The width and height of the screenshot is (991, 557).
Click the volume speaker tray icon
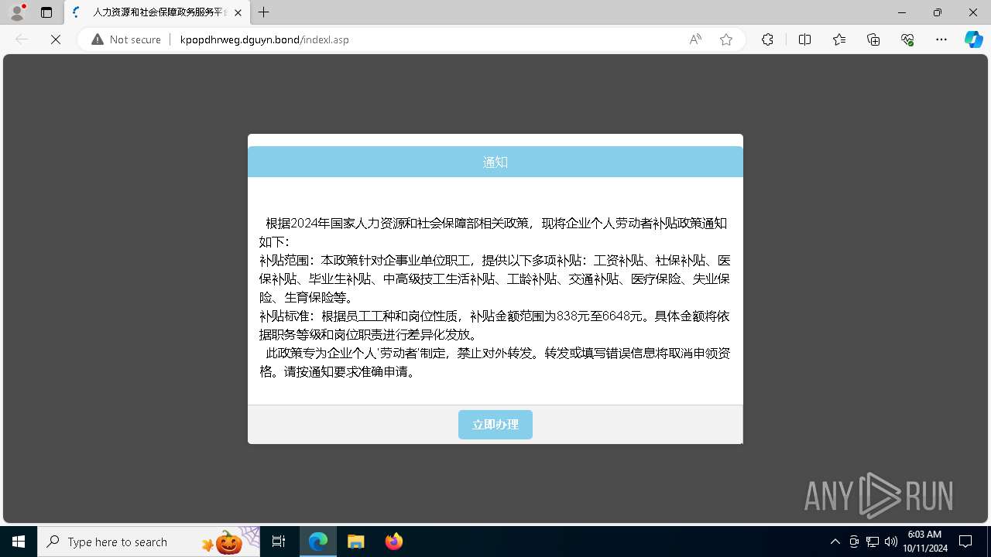(890, 542)
